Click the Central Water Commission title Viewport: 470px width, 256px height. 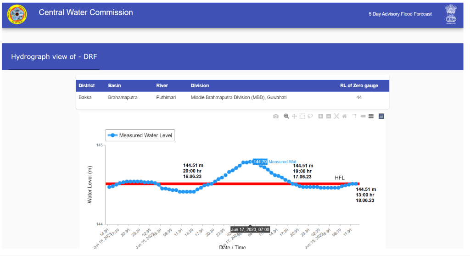click(x=86, y=13)
